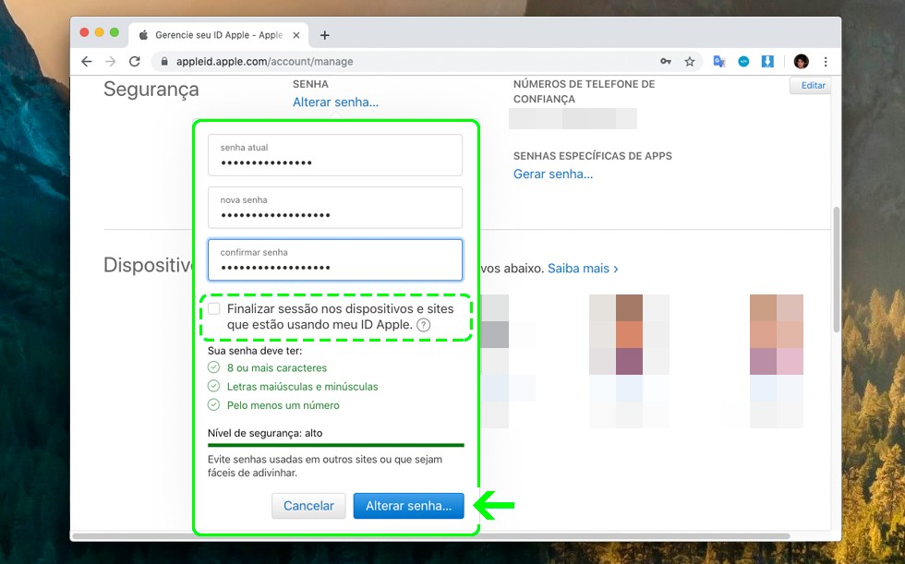The width and height of the screenshot is (905, 564).
Task: Open the Gerar senha... link
Action: (553, 174)
